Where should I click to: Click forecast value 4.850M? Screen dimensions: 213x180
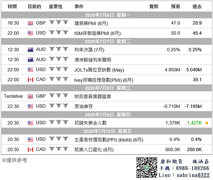tap(173, 70)
